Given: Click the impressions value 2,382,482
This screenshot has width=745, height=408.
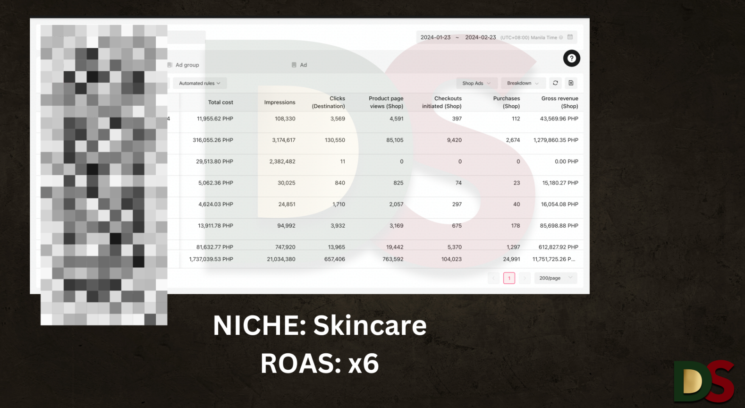Looking at the screenshot, I should [x=282, y=161].
